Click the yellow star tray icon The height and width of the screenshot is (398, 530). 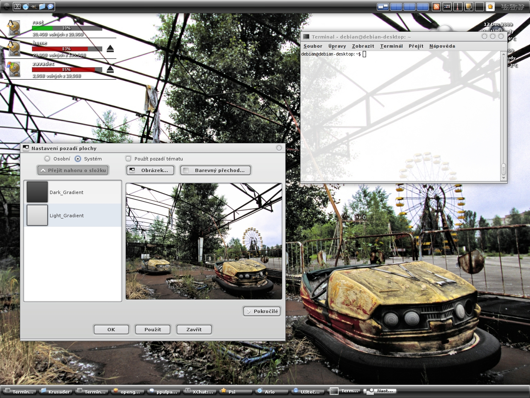pyautogui.click(x=490, y=7)
